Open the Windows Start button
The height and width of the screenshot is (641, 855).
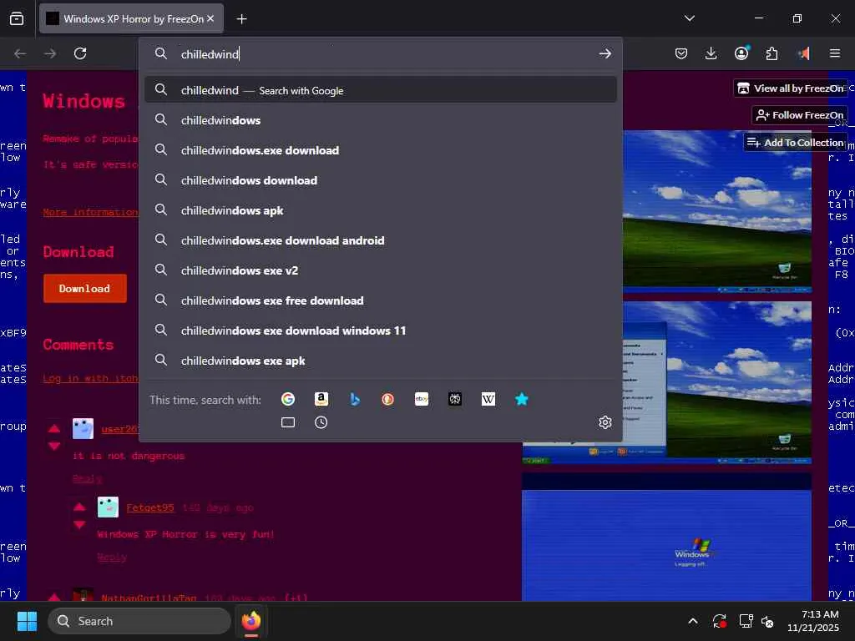27,621
